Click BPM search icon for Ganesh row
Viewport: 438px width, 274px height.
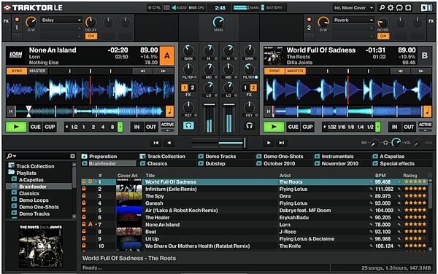[x=372, y=203]
